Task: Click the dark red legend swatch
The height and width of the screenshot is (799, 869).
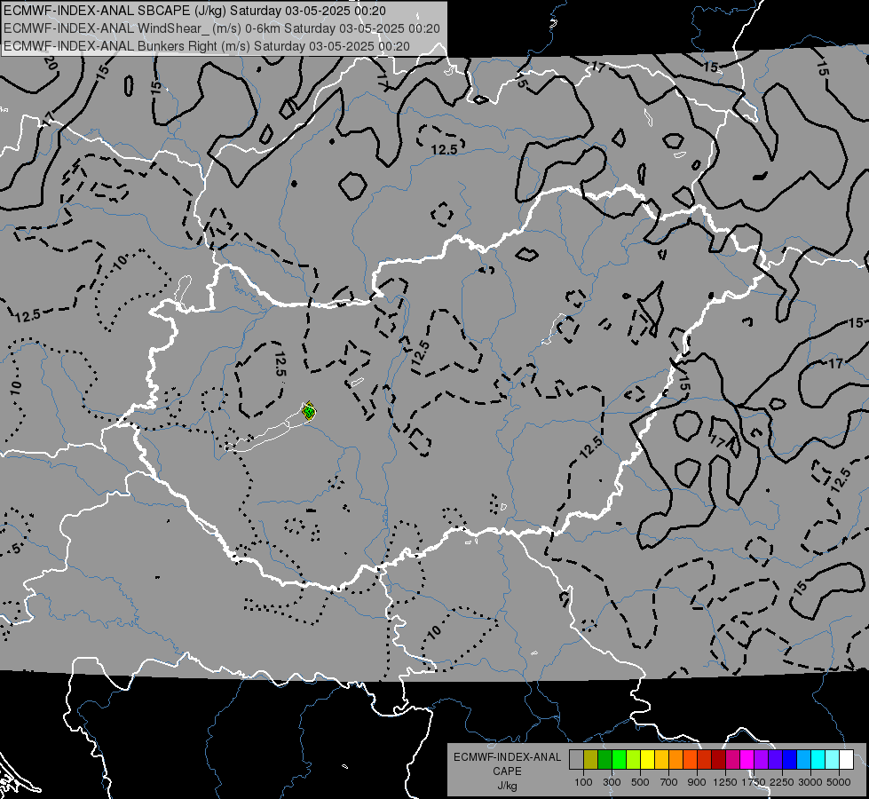Action: click(719, 760)
